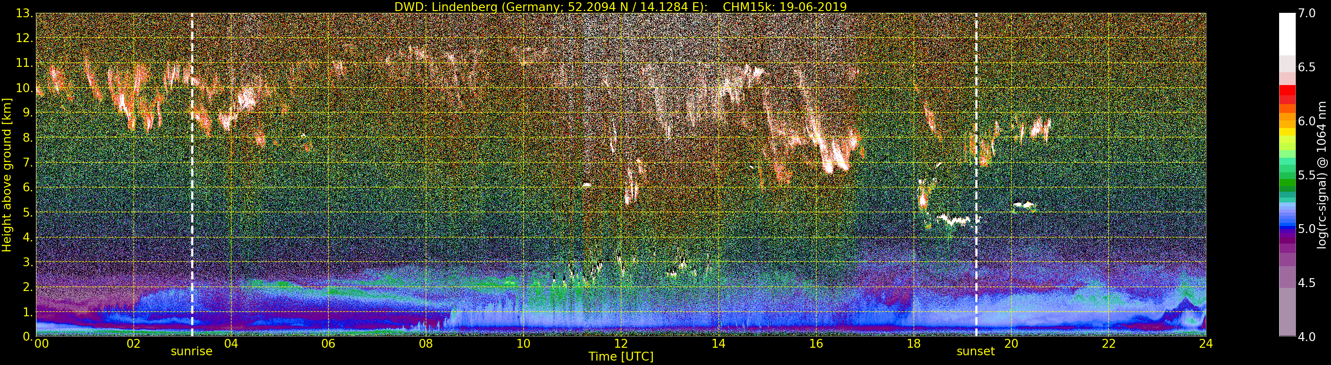Click the '1.' height axis tick
Screen dimensions: 1331x365
pos(27,312)
